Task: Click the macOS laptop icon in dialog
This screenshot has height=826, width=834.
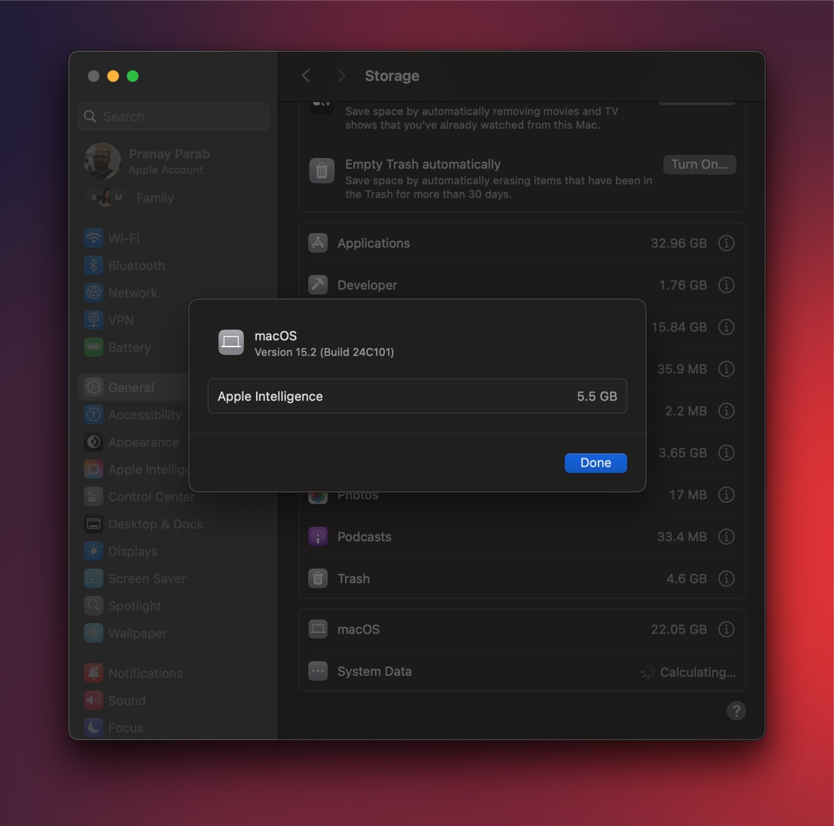Action: coord(231,342)
